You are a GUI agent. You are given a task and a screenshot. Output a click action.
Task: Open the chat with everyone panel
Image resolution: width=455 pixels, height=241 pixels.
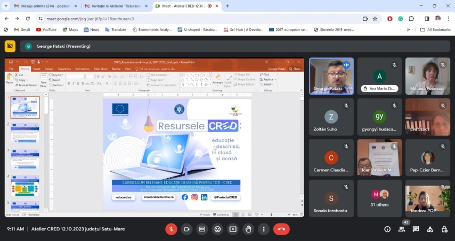coord(416,229)
